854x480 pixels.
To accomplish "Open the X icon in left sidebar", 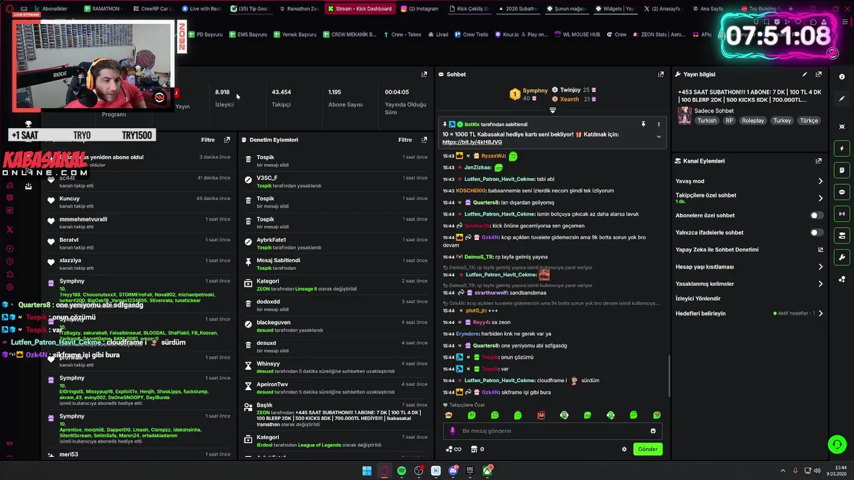I will [9, 229].
